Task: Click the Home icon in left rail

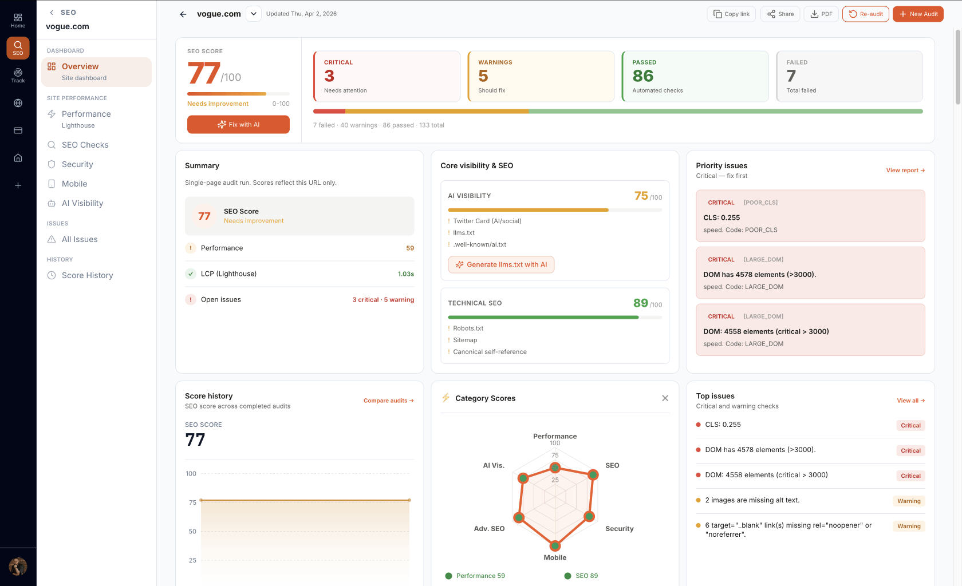Action: (18, 21)
